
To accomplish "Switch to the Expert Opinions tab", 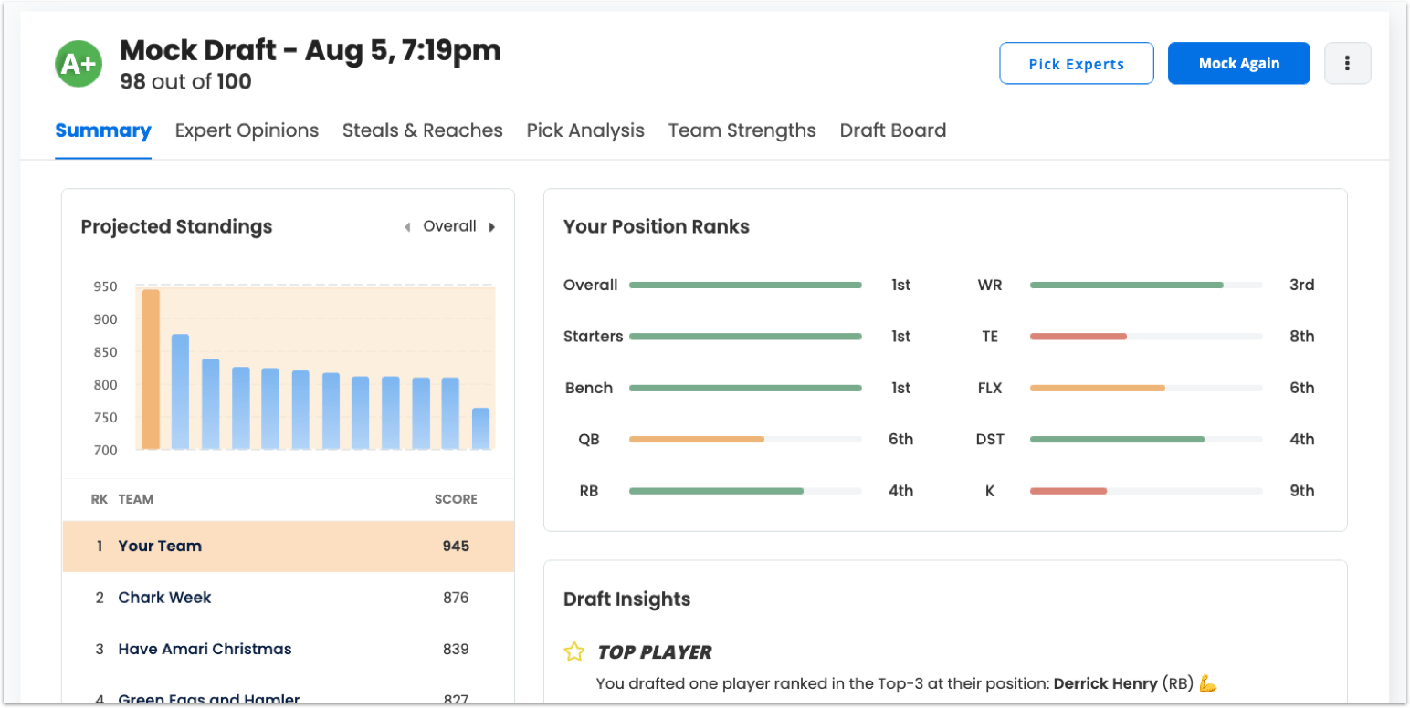I will (247, 130).
